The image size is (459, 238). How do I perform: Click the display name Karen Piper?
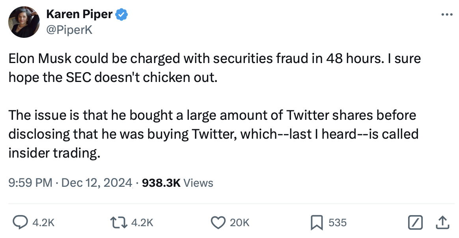(79, 15)
